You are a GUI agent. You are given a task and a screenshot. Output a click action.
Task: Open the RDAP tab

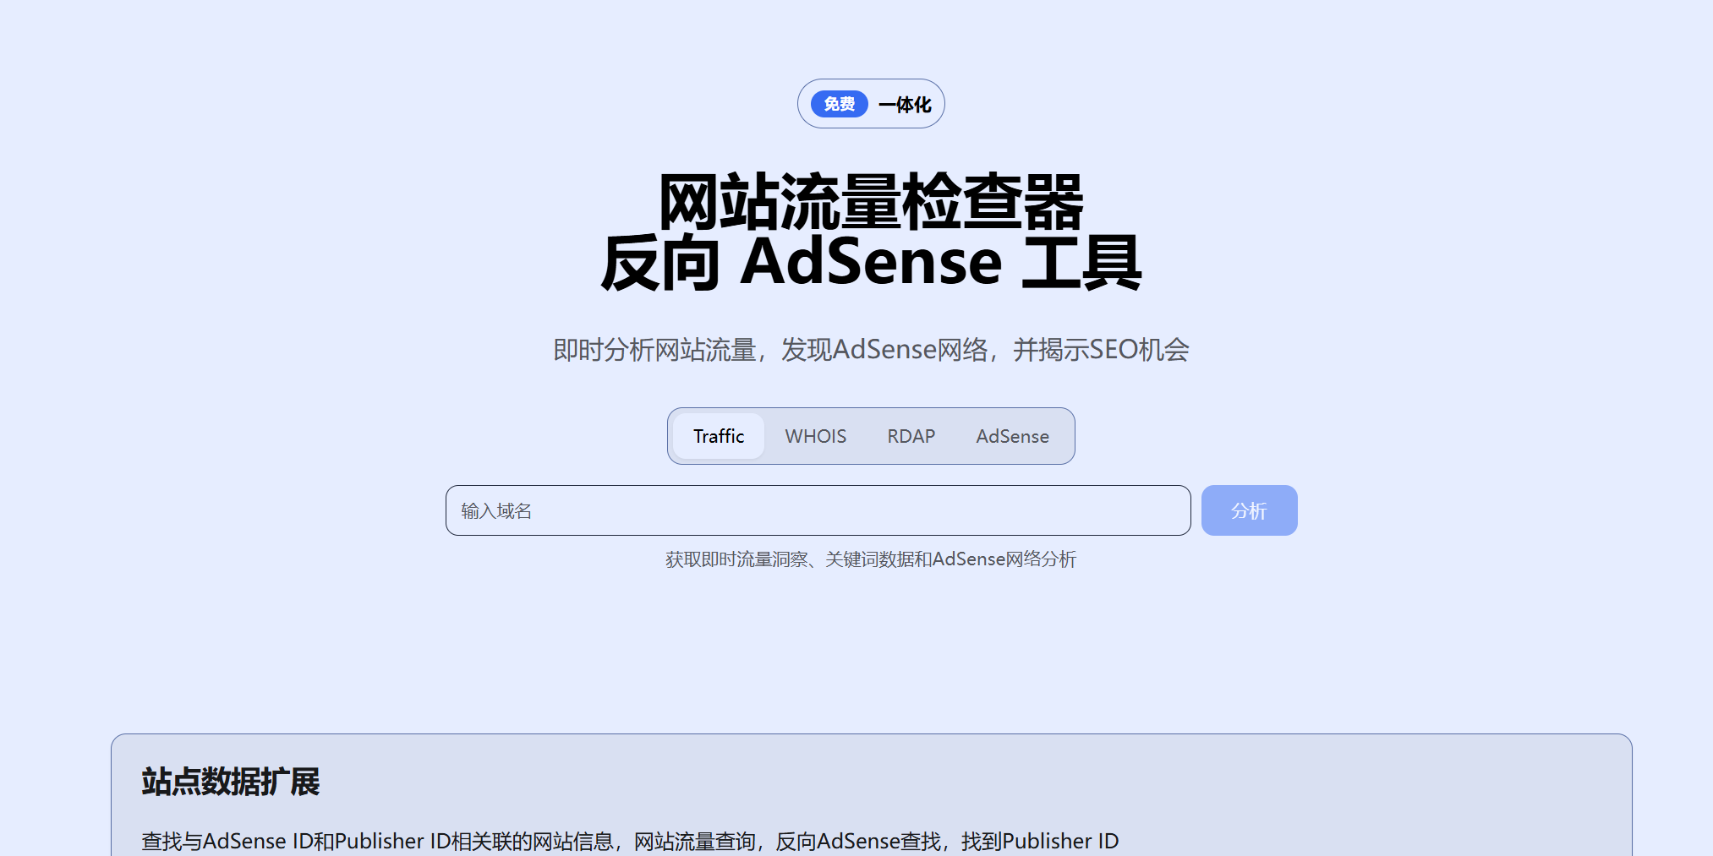911,436
